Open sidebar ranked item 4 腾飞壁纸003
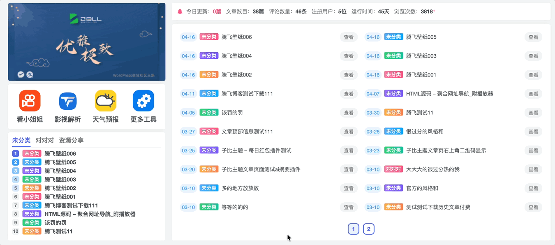 point(60,179)
